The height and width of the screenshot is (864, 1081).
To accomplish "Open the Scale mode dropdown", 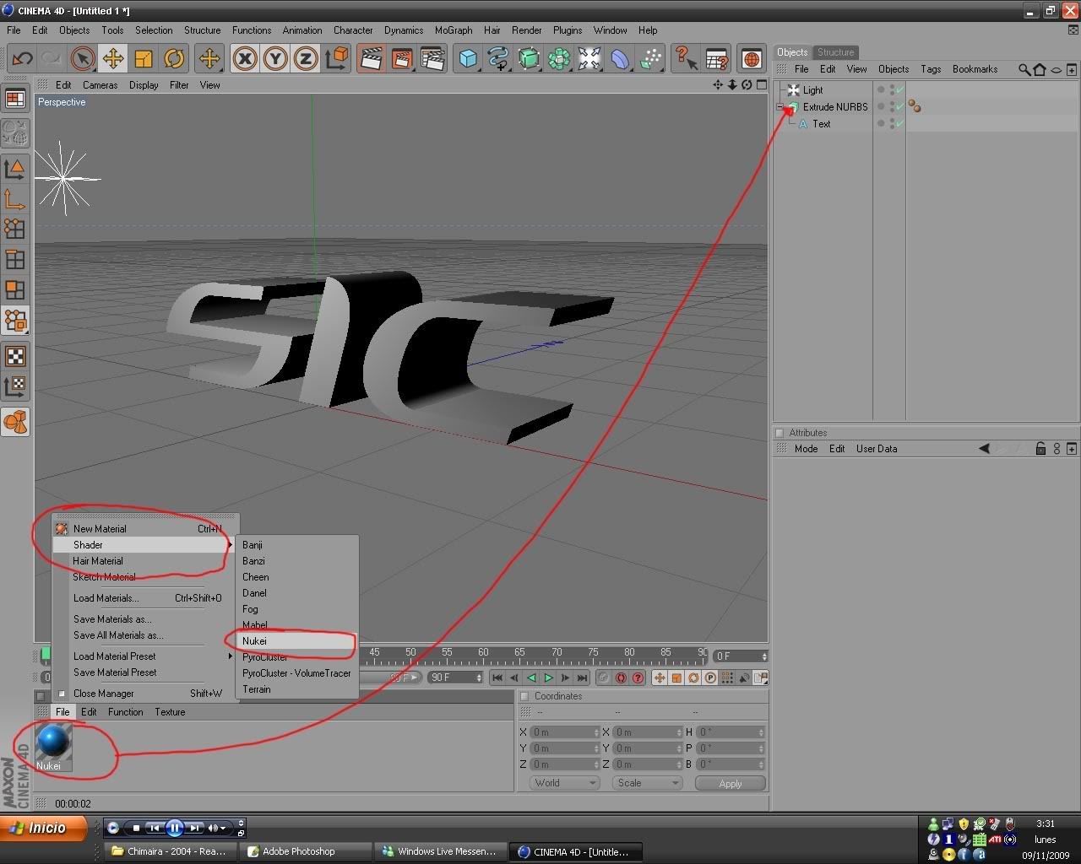I will (x=647, y=783).
